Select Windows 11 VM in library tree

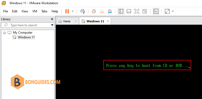[x=26, y=37]
